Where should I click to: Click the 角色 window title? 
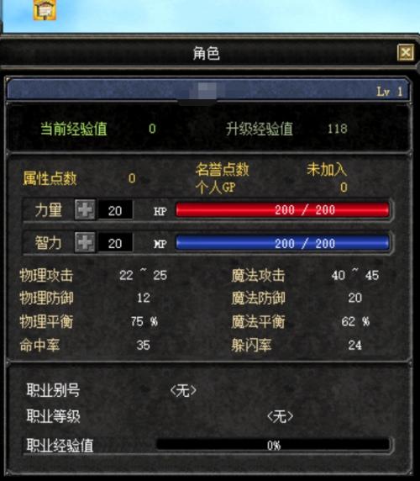coord(206,53)
